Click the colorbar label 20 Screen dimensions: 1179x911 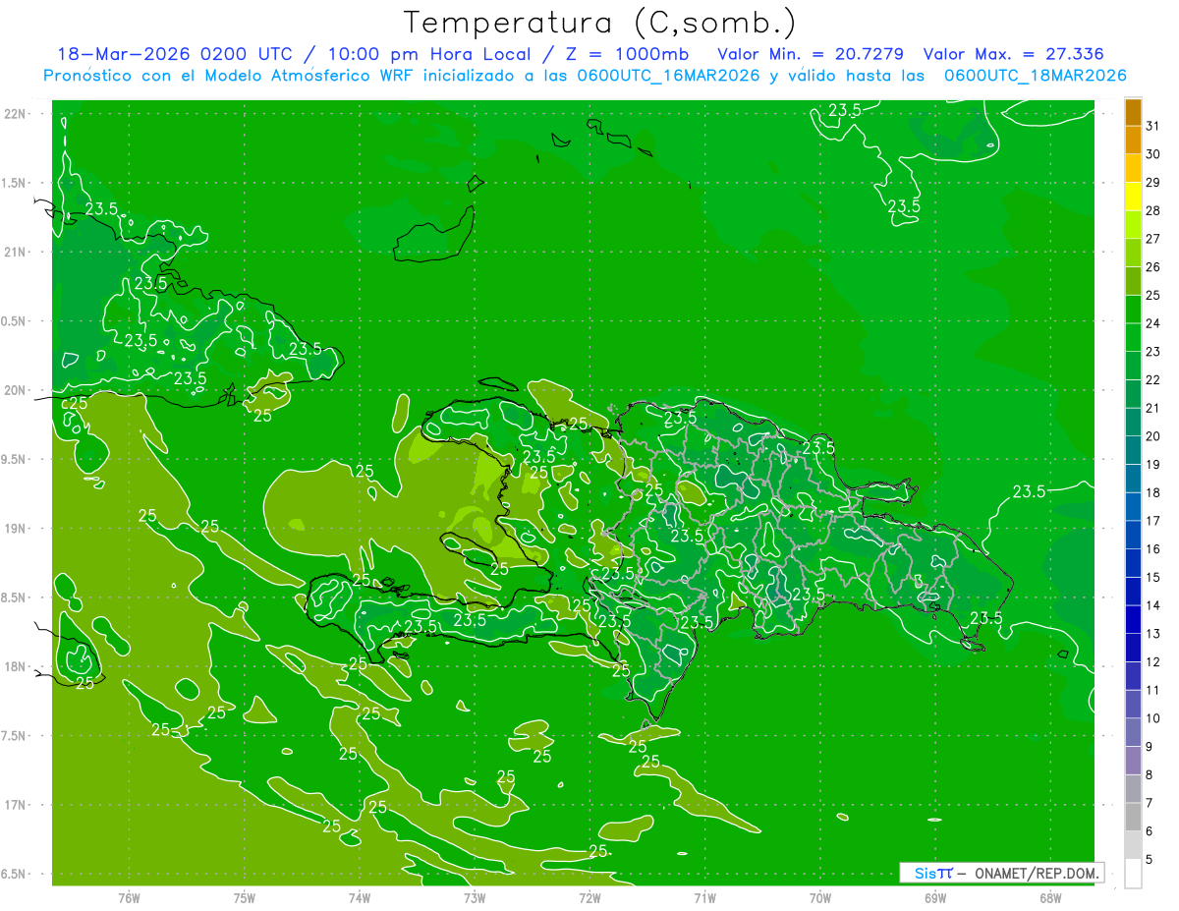[1153, 436]
